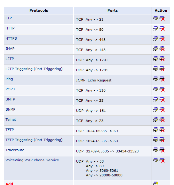Click the new entry icon beside Add
This screenshot has width=174, height=185.
[x=156, y=183]
